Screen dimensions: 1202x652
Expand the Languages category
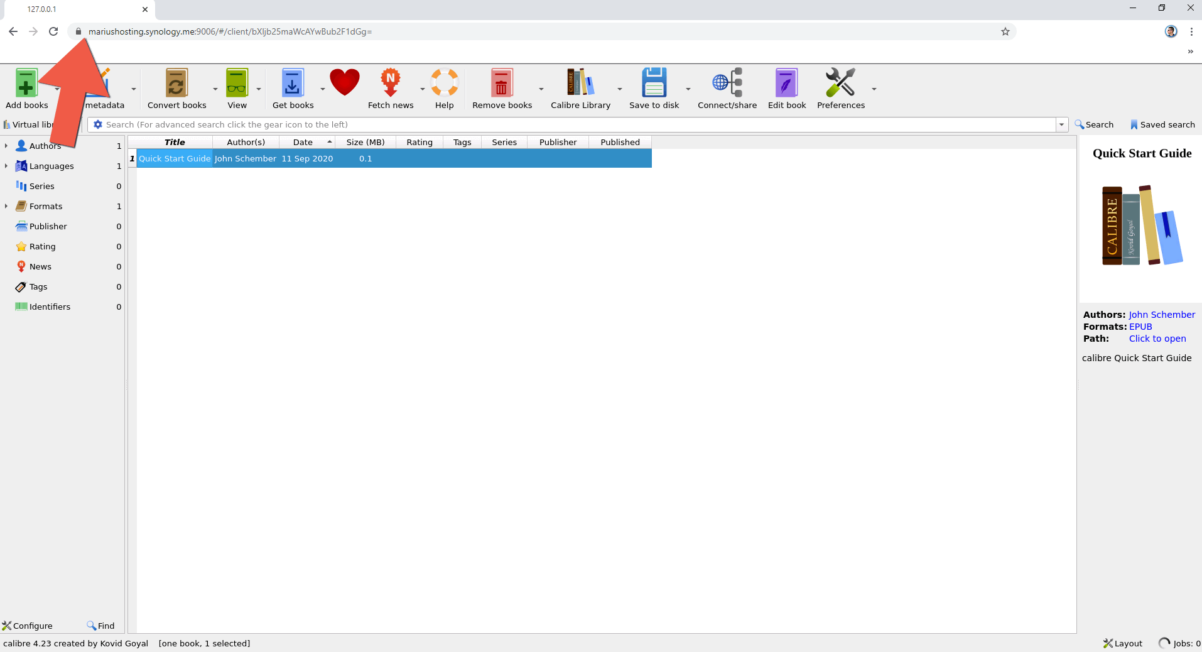pyautogui.click(x=6, y=166)
